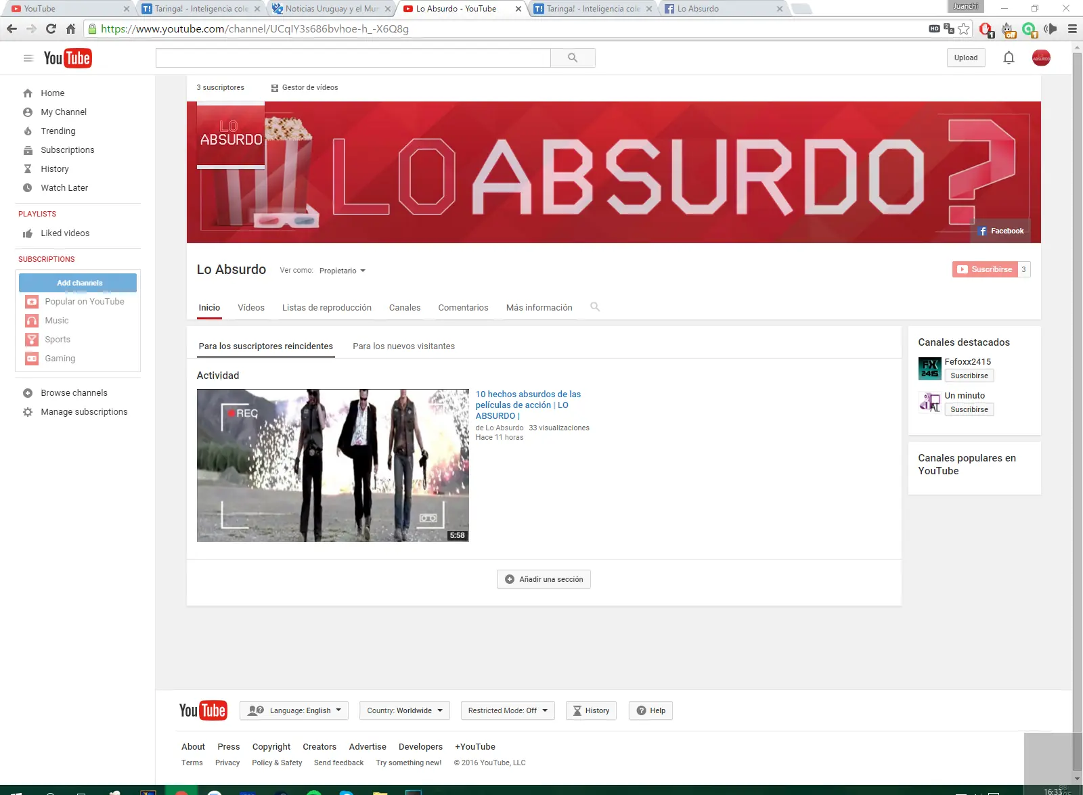This screenshot has height=795, width=1083.
Task: Select the Inicio channel tab
Action: 209,308
